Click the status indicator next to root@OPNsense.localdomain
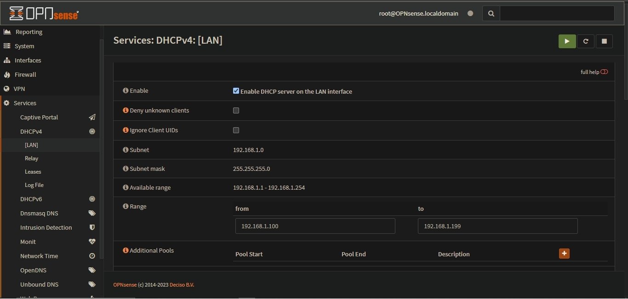This screenshot has height=299, width=628. (x=470, y=13)
